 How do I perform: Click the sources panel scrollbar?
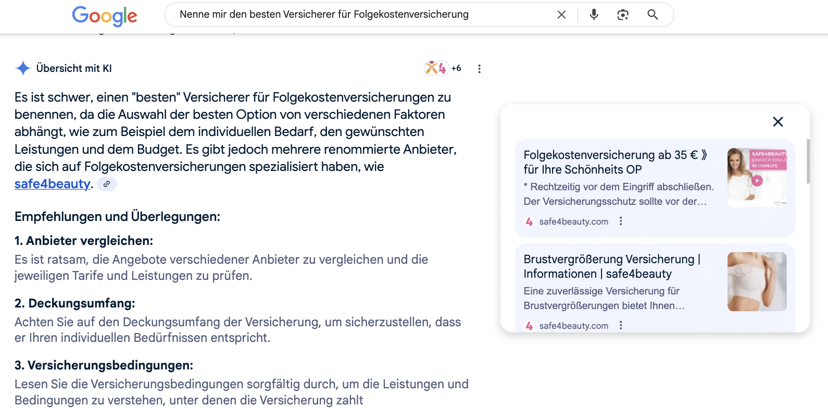click(808, 162)
